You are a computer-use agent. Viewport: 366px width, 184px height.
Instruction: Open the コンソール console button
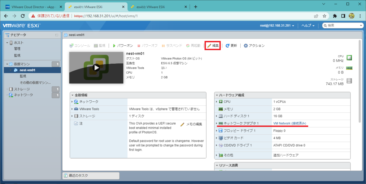tap(80, 46)
